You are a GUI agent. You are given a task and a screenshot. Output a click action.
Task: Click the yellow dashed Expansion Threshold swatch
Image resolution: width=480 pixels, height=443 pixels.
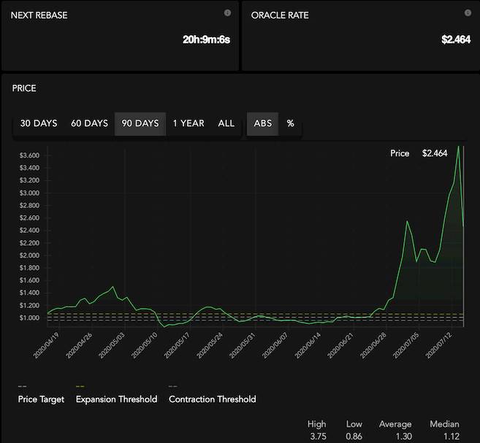pos(80,387)
